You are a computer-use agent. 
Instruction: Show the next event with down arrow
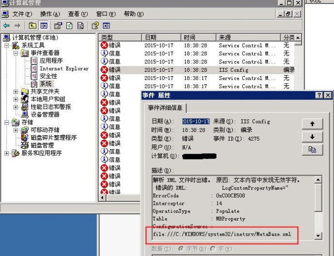(312, 137)
